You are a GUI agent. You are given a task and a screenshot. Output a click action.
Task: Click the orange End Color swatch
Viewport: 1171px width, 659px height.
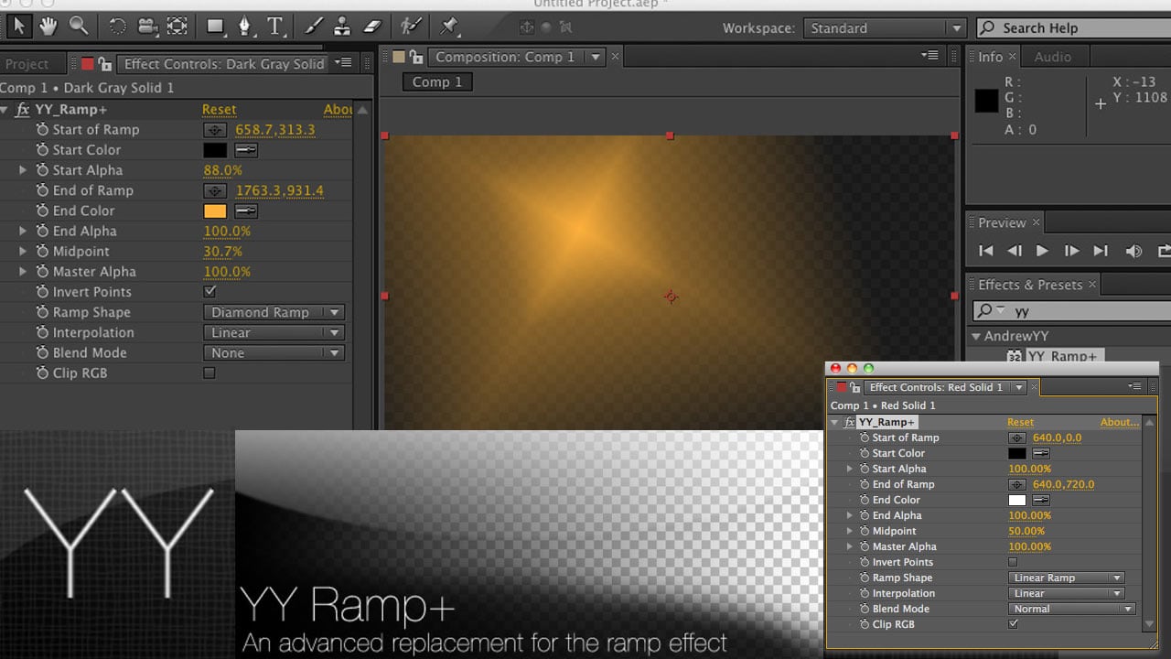point(214,211)
